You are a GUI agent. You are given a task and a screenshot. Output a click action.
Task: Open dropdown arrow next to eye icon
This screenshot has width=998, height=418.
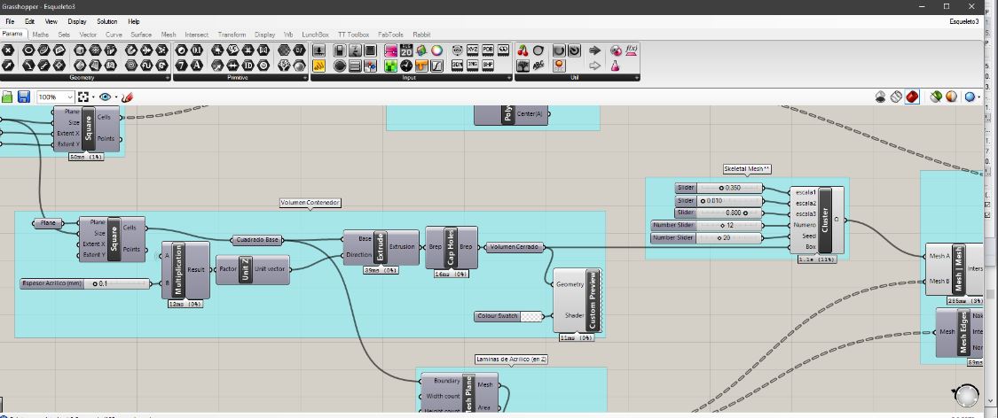(x=116, y=97)
